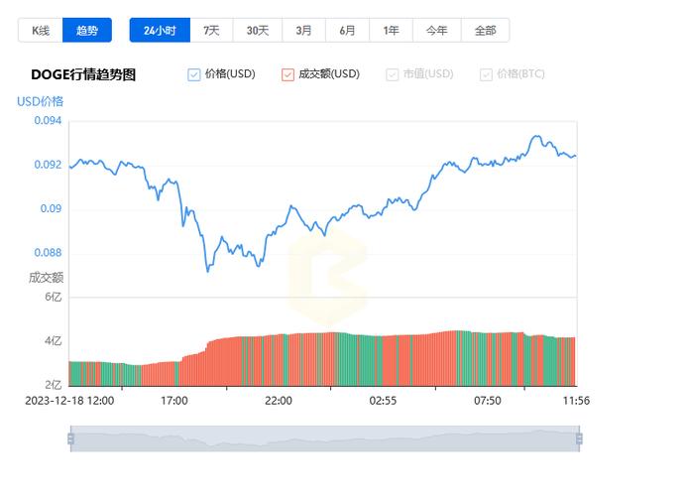
Task: Click the range slider track middle
Action: pyautogui.click(x=325, y=437)
